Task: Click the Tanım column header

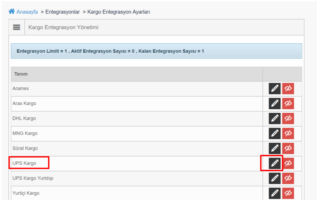Action: [21, 74]
